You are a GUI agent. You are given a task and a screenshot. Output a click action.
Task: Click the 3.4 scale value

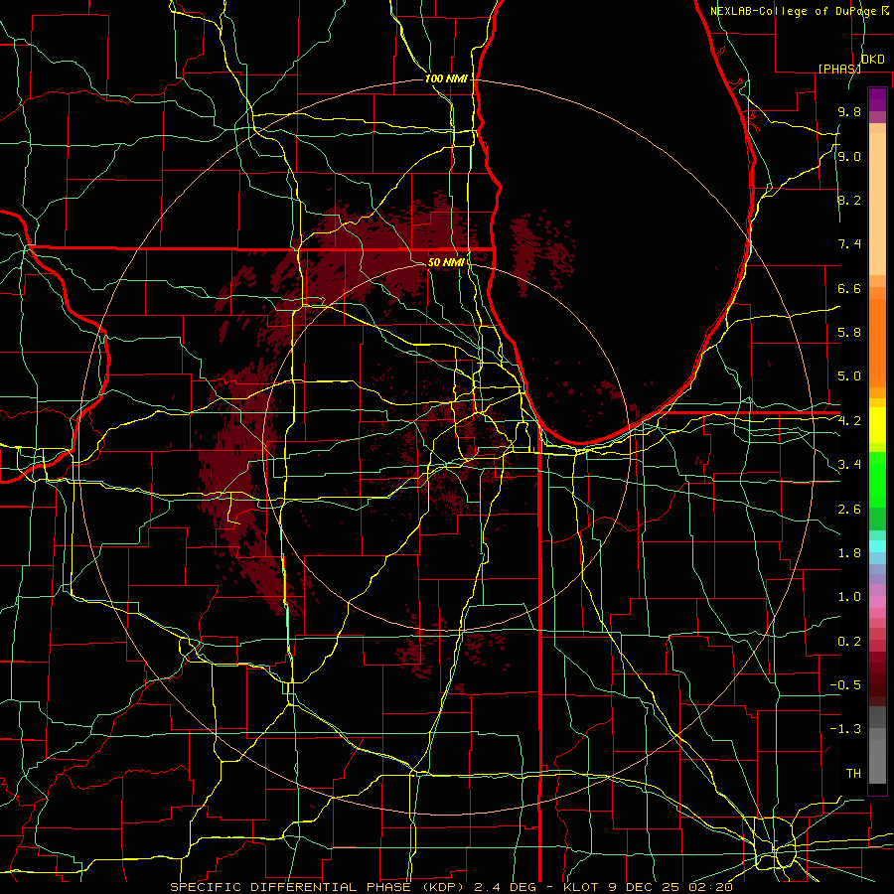point(849,465)
